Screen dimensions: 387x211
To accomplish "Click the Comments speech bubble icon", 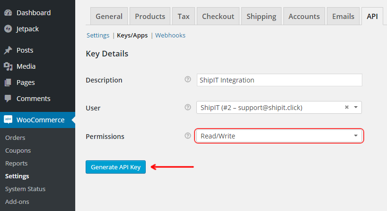I will pos(8,99).
